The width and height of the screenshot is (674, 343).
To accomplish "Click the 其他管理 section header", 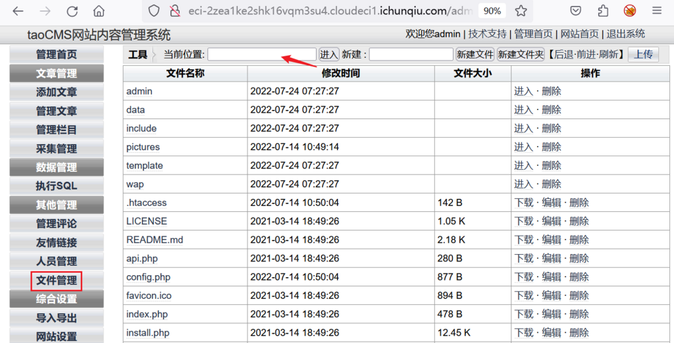I will tap(57, 205).
